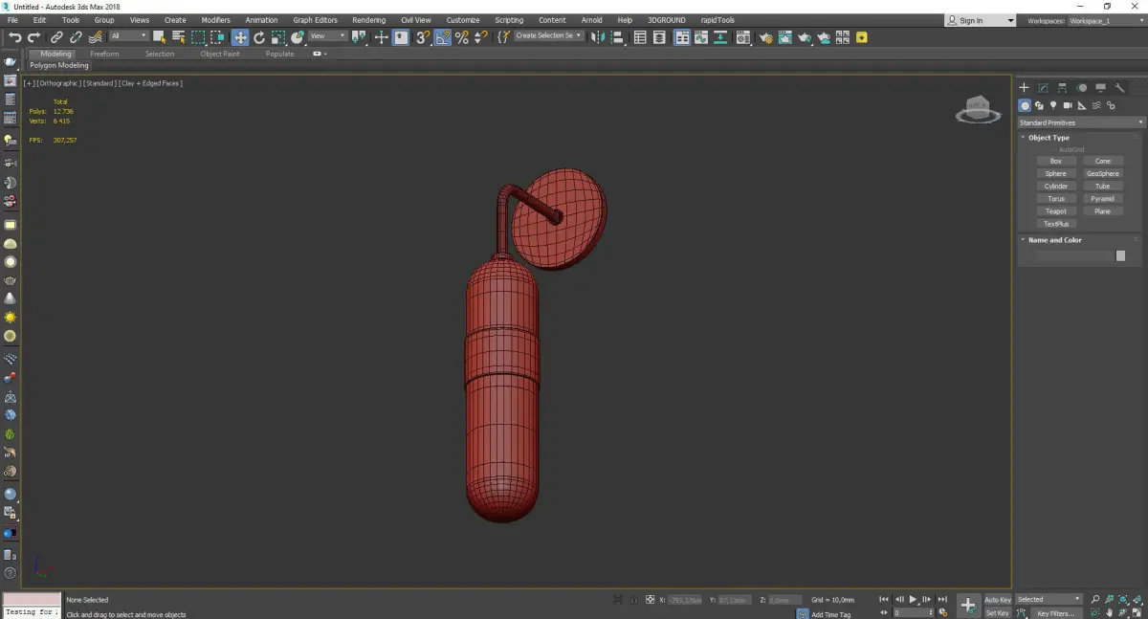Toggle the Percent Snap button
The image size is (1148, 619).
coord(462,37)
